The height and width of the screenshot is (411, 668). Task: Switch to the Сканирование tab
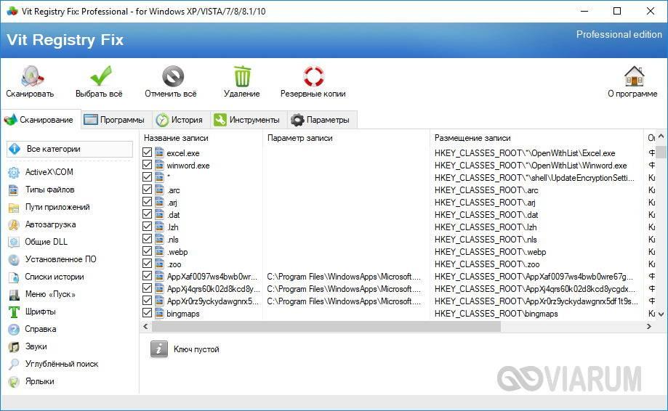coord(41,120)
